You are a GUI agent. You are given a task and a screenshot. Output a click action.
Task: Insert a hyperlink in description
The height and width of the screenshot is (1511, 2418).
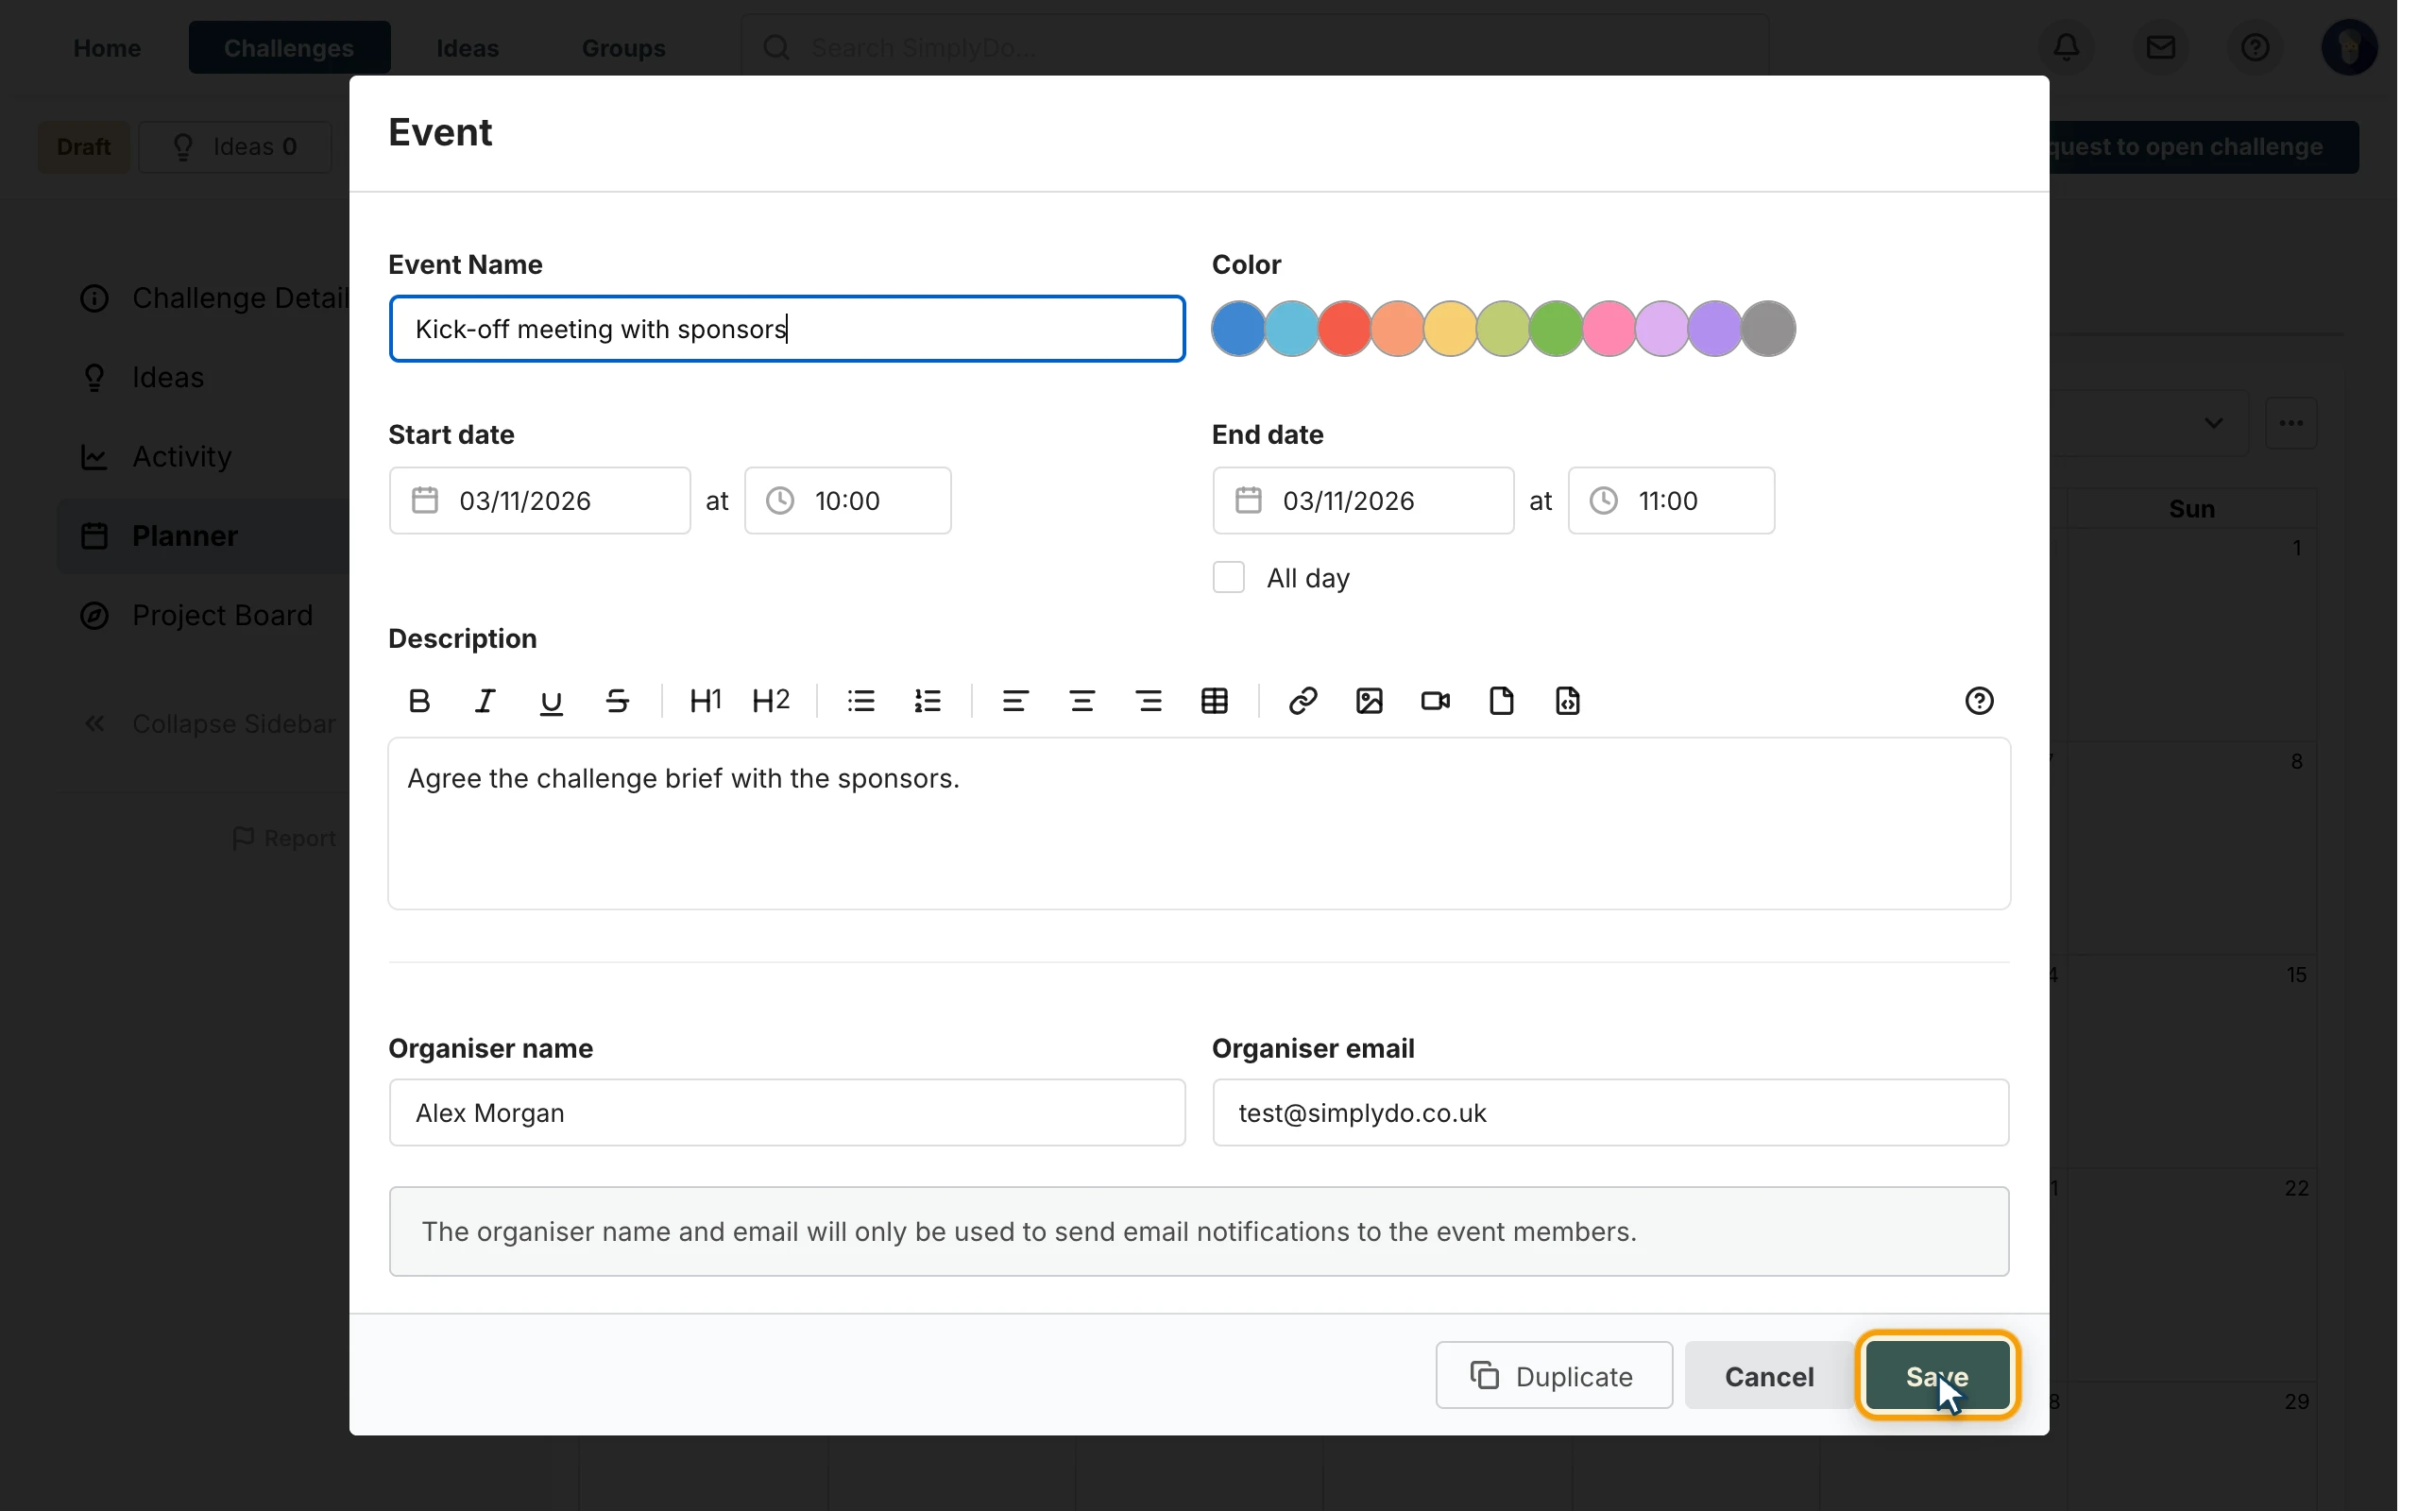click(x=1303, y=702)
